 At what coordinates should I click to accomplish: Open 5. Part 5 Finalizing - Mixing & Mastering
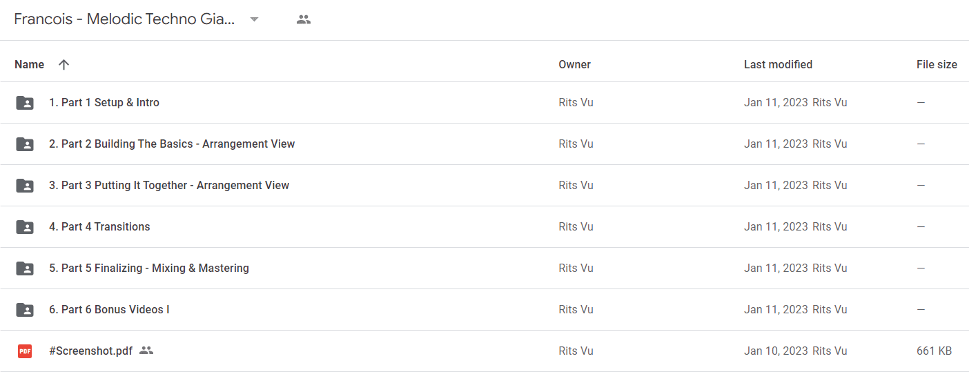pos(149,268)
